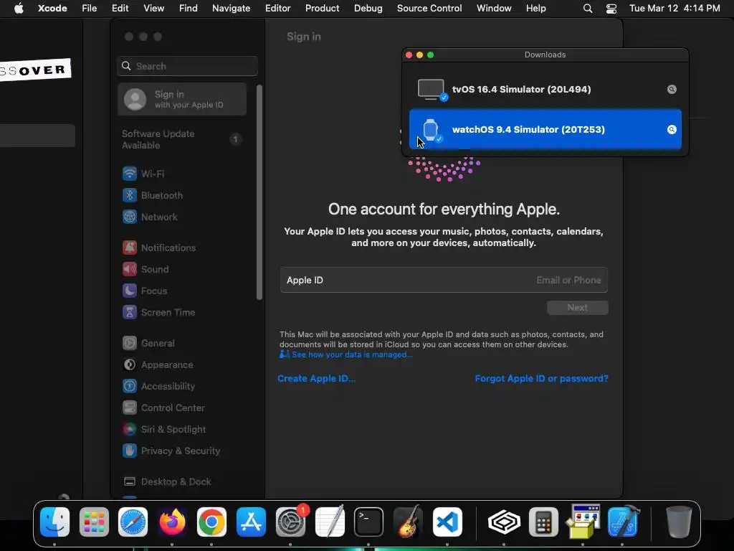734x551 pixels.
Task: Open Network settings in sidebar
Action: [x=150, y=217]
